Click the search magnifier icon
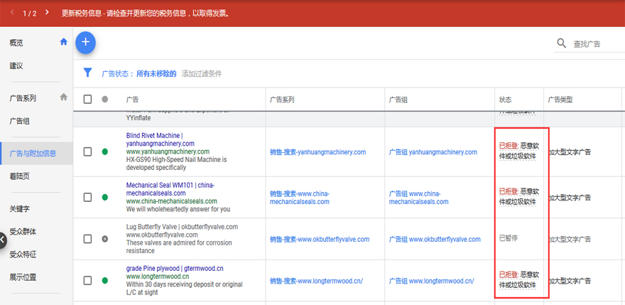Screen dimensions: 625x305 562,44
